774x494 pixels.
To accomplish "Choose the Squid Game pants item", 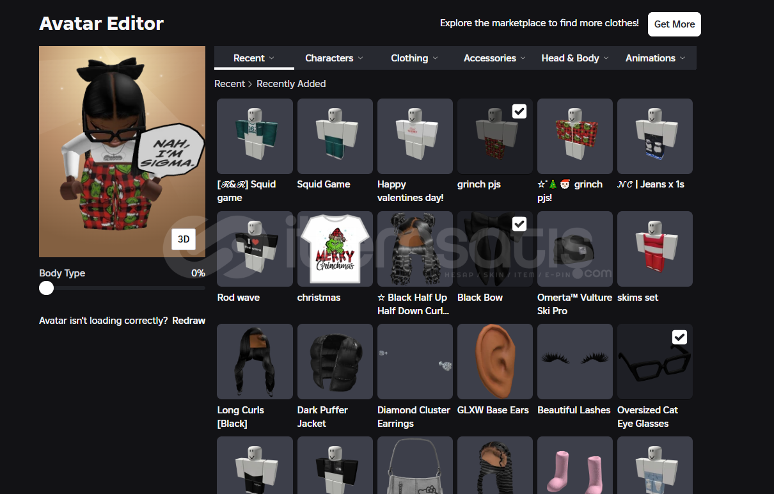I will (x=335, y=136).
